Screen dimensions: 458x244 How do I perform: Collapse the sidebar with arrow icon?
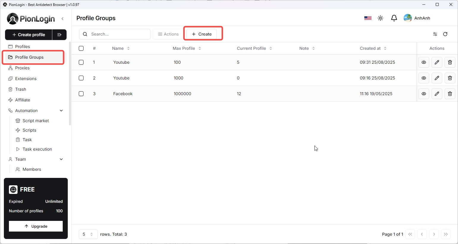click(62, 19)
